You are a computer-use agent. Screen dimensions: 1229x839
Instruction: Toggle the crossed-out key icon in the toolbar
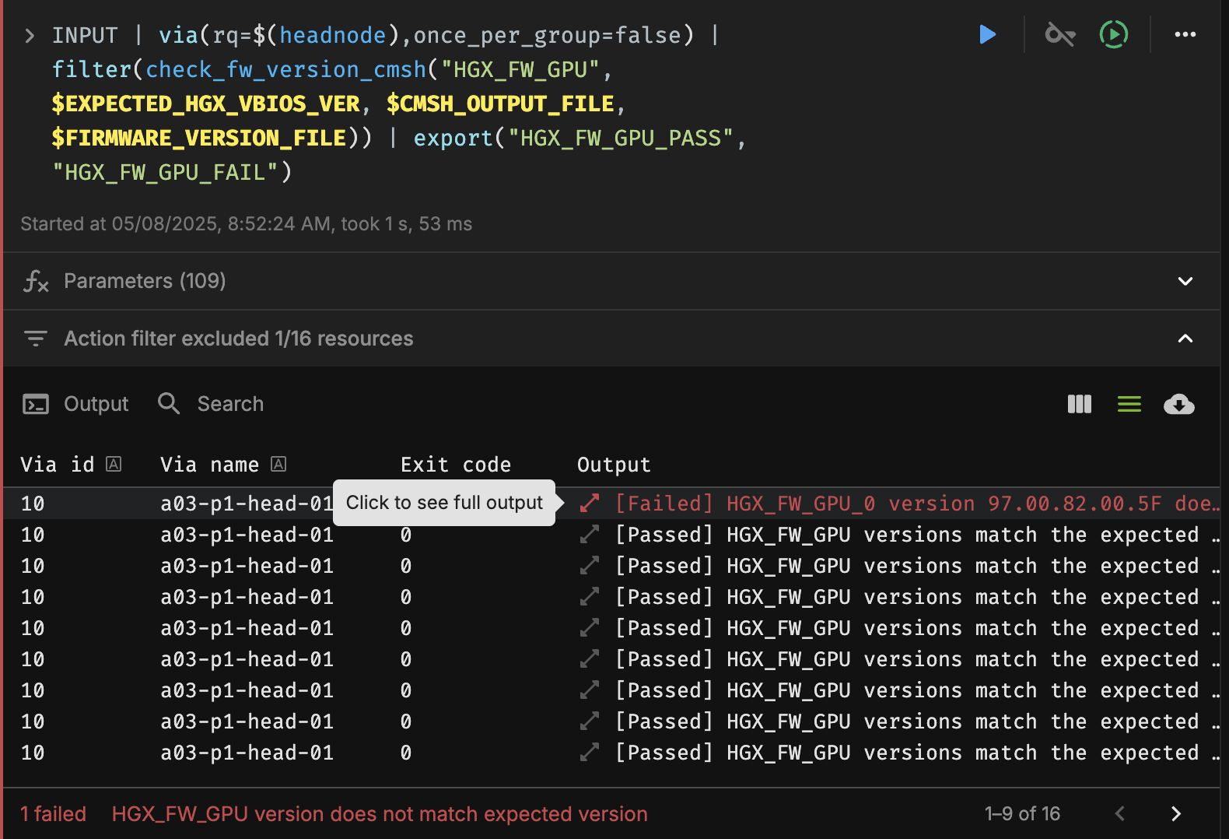click(x=1059, y=35)
